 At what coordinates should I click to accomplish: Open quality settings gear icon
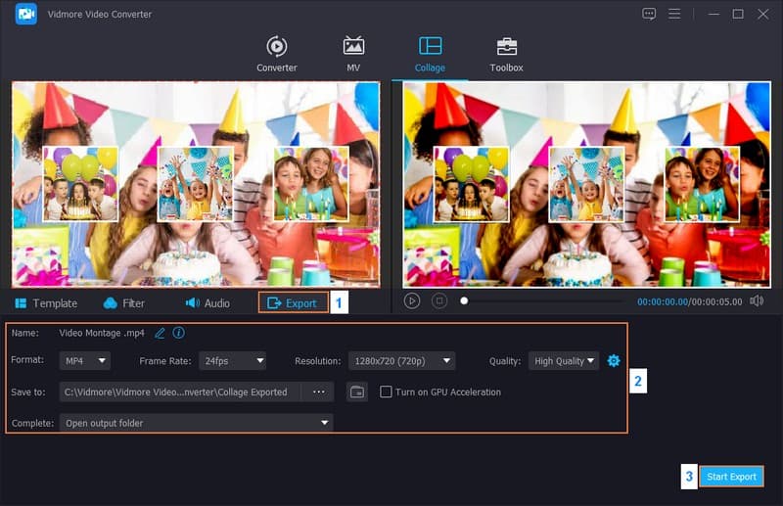click(x=614, y=361)
